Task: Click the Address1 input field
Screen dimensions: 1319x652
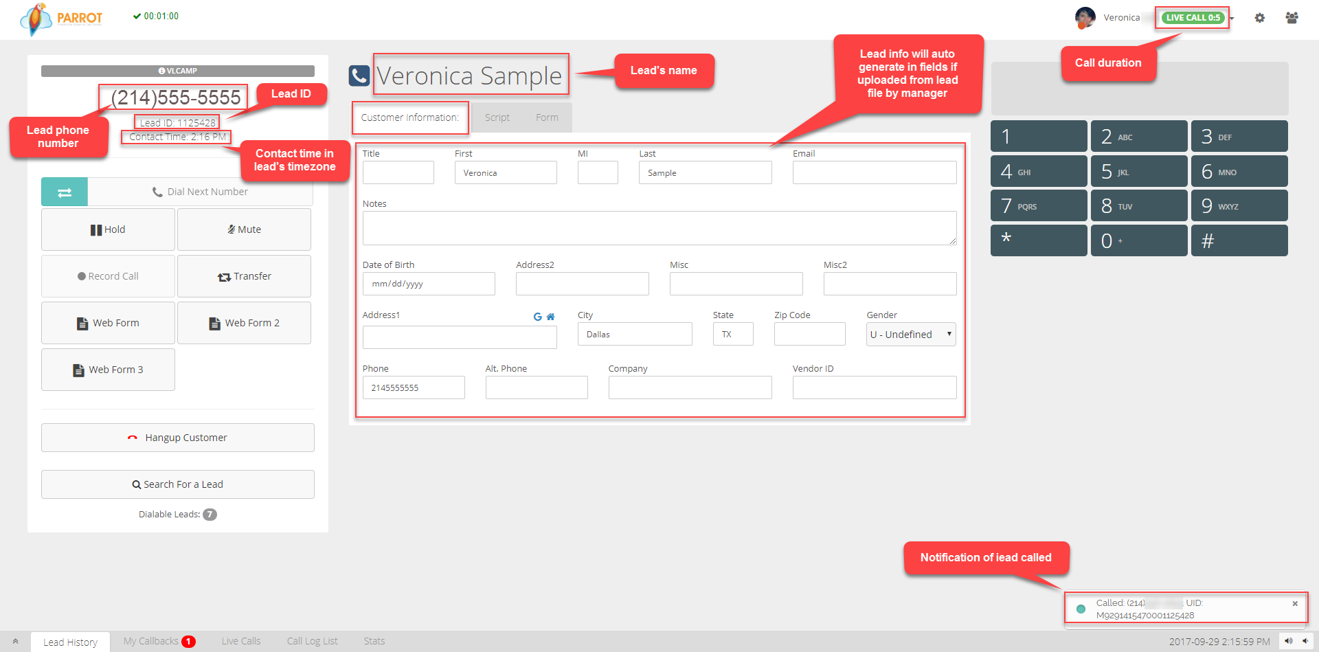Action: (460, 337)
